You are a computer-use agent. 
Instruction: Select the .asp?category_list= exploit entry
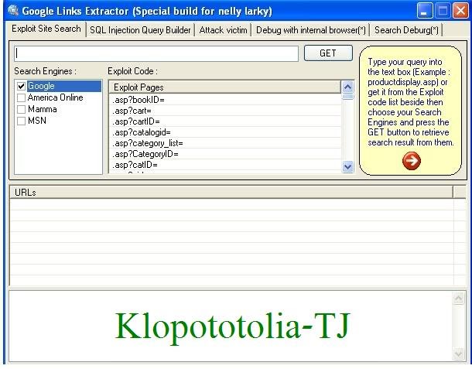[225, 143]
